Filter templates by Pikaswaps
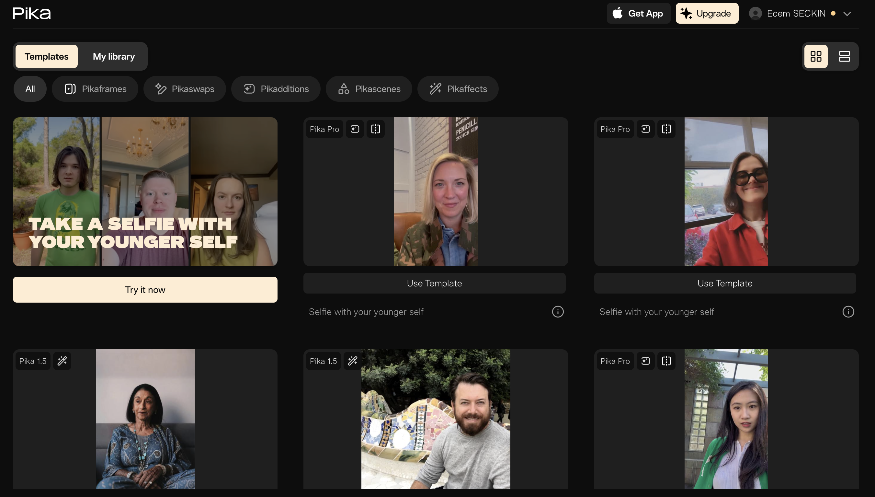Image resolution: width=875 pixels, height=497 pixels. coord(185,89)
